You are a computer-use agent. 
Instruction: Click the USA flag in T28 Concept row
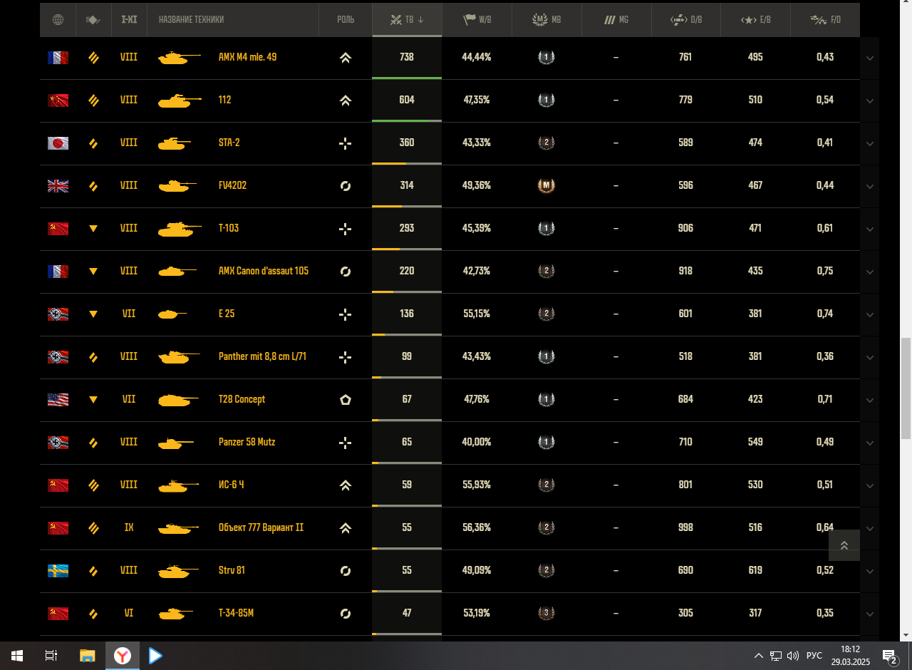coord(58,400)
